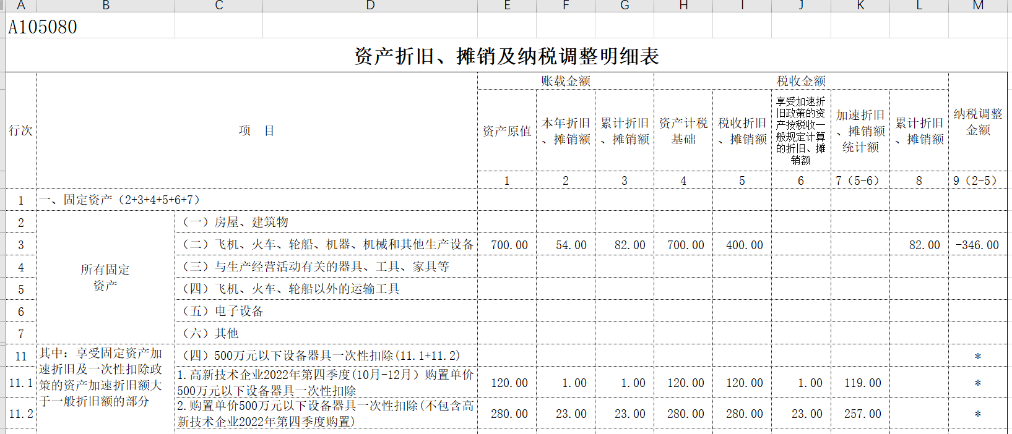This screenshot has width=1012, height=434.
Task: Click the 税收金额 group header cell
Action: [x=801, y=81]
